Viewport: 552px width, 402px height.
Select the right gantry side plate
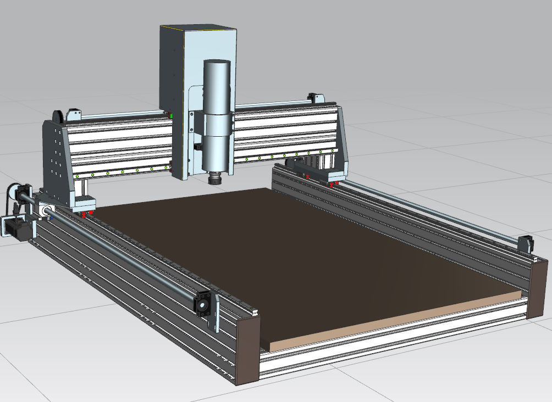coord(343,137)
